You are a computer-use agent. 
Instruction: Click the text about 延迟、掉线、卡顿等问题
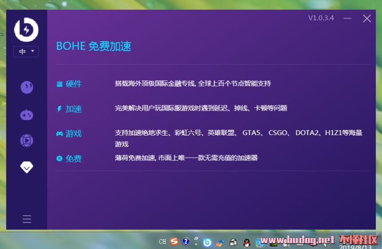(201, 108)
